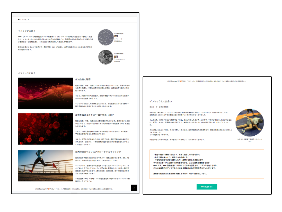Screen dimensions: 282x212
Task: Click inside the orange-bordered benefits box
Action: (x=206, y=164)
